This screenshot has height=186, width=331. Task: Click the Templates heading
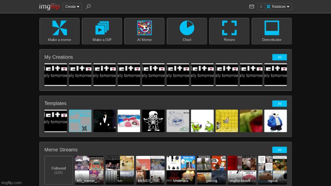click(x=55, y=103)
